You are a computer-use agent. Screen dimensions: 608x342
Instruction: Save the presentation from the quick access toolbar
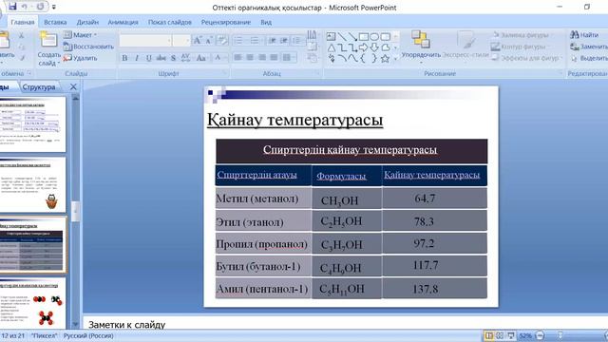[12, 7]
